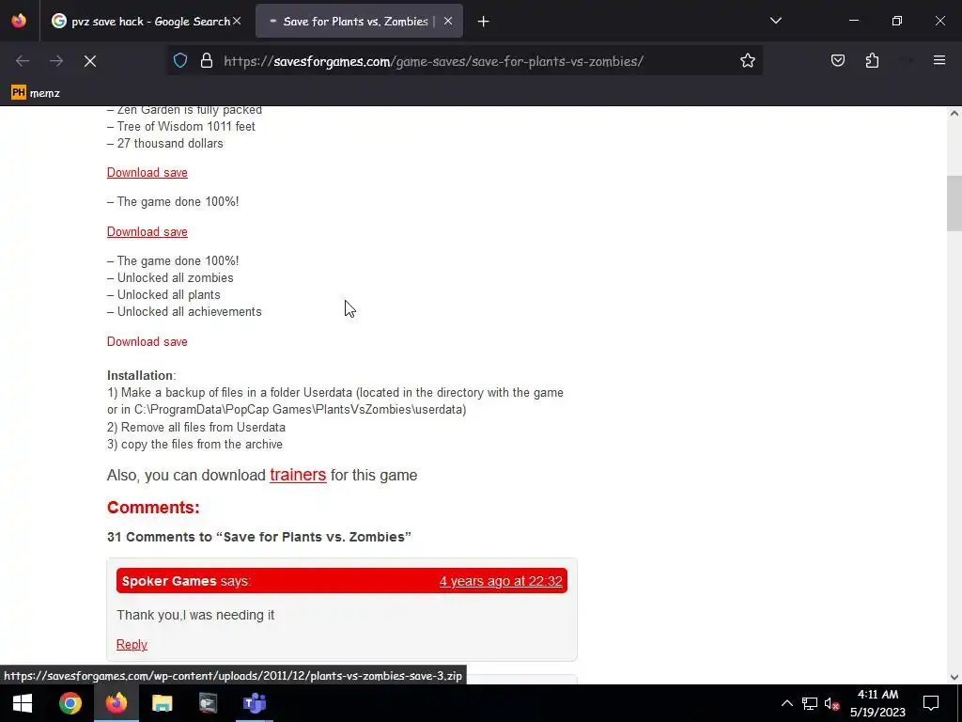
Task: Go back with the back arrow button
Action: (x=23, y=61)
